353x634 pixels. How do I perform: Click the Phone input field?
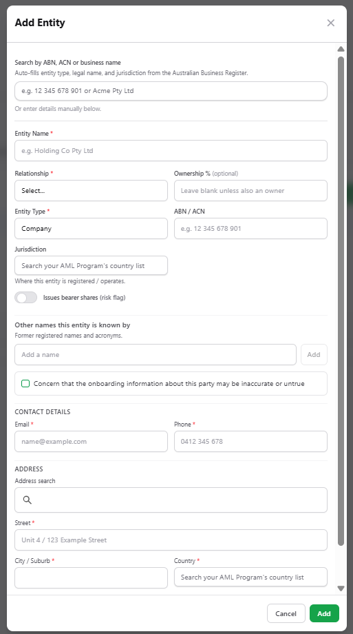click(x=250, y=442)
